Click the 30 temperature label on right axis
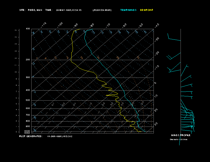 pos(156,124)
